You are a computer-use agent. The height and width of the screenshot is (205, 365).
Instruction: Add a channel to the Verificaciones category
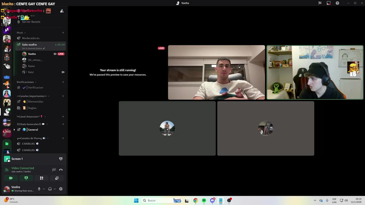(63, 82)
